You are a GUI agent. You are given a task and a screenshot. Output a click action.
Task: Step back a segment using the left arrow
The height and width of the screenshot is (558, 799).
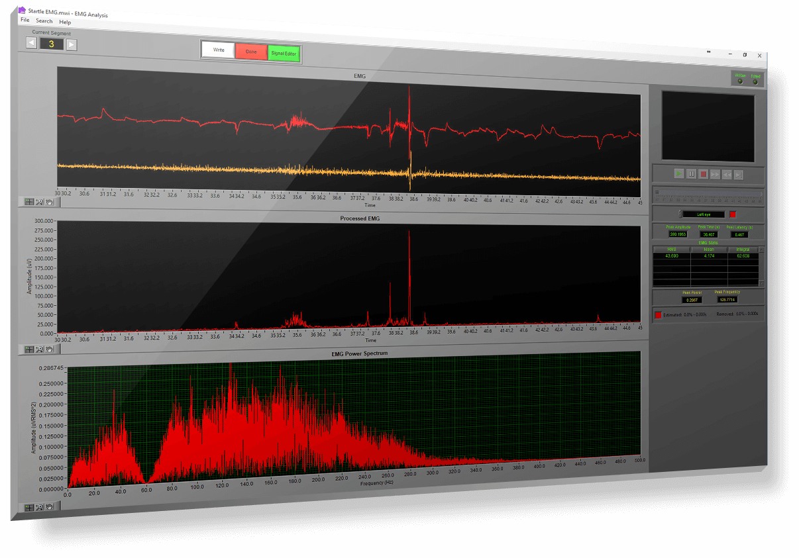coord(30,43)
